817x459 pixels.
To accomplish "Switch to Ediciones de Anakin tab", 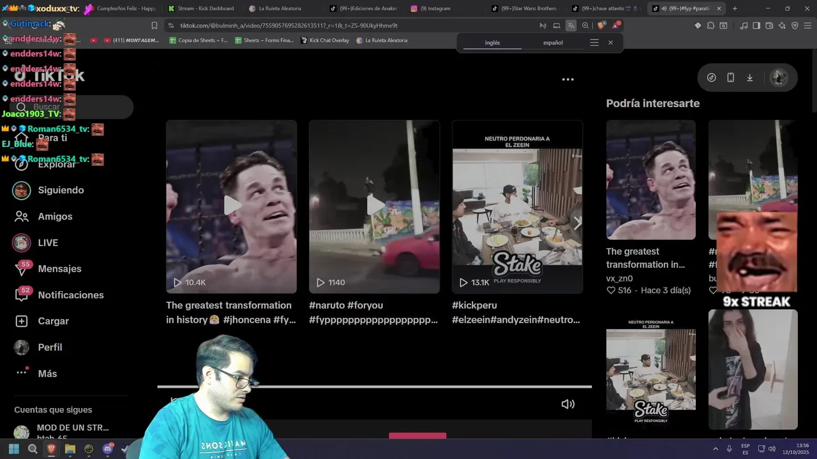I will coord(363,8).
